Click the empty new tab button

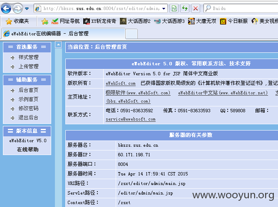tap(132, 34)
